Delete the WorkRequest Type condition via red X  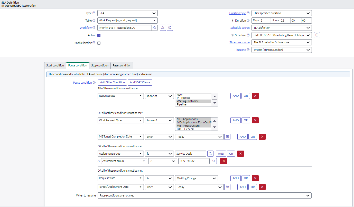tap(255, 120)
